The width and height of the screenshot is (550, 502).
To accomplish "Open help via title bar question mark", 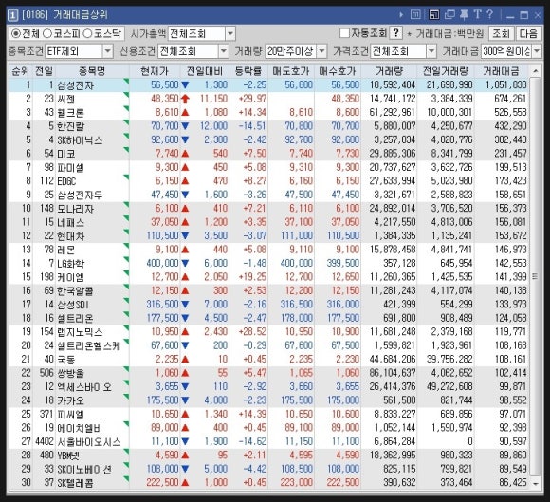I will (x=489, y=15).
